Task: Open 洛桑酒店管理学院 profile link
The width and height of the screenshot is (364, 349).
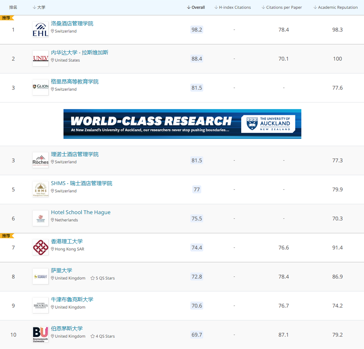Action: 72,23
